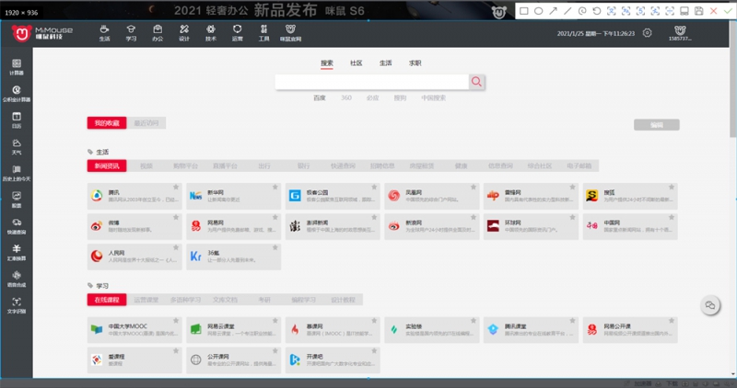Toggle the favorite star on the 新华网 card

point(275,188)
